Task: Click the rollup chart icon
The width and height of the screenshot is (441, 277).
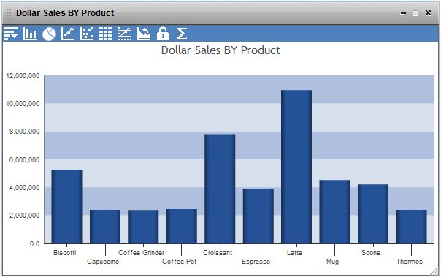Action: [144, 34]
